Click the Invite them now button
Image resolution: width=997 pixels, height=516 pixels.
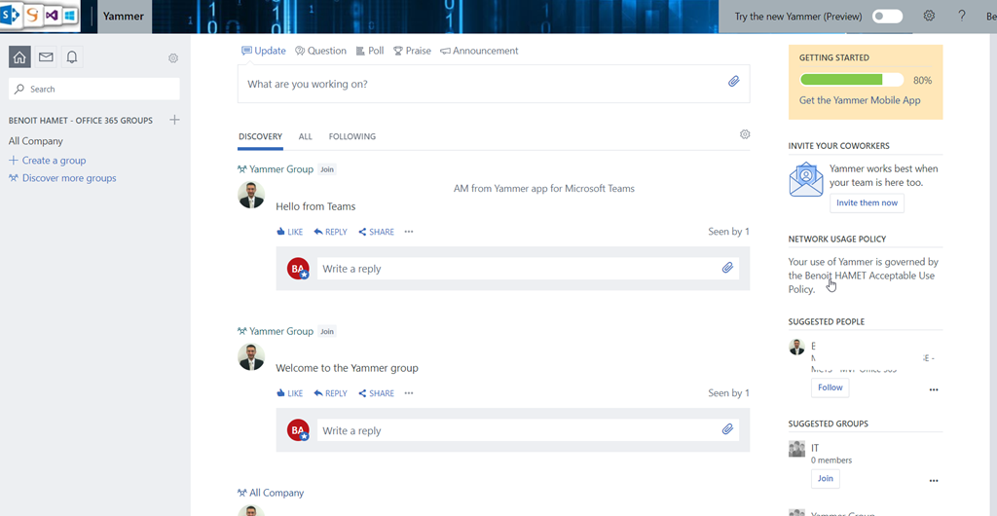point(867,203)
